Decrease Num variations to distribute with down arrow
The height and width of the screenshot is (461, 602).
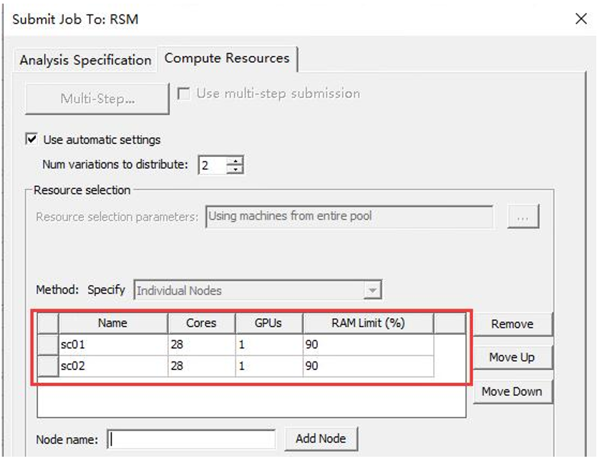pos(236,170)
